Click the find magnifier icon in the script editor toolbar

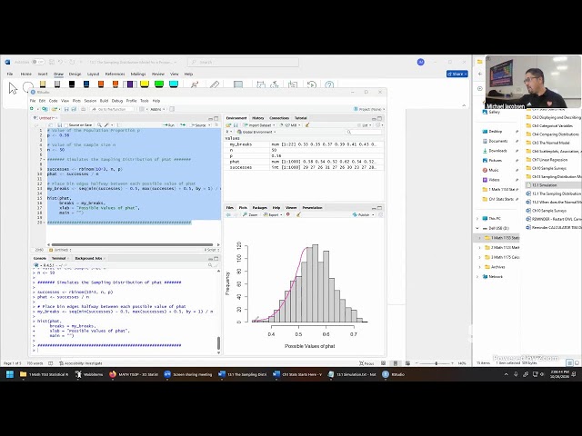(99, 125)
